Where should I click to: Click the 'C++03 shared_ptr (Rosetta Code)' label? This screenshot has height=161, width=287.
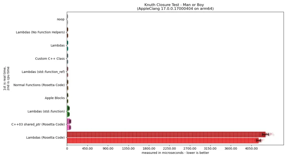(38, 124)
